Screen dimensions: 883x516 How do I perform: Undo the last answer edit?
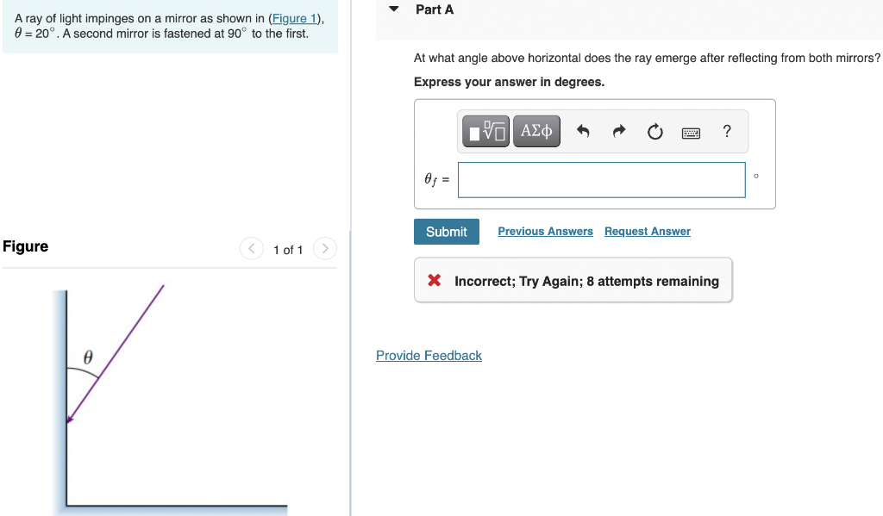coord(583,132)
